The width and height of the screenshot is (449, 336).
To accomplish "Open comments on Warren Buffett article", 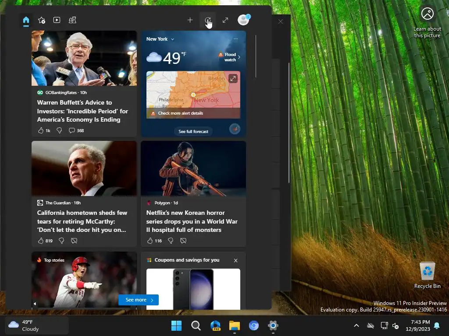I will point(76,130).
